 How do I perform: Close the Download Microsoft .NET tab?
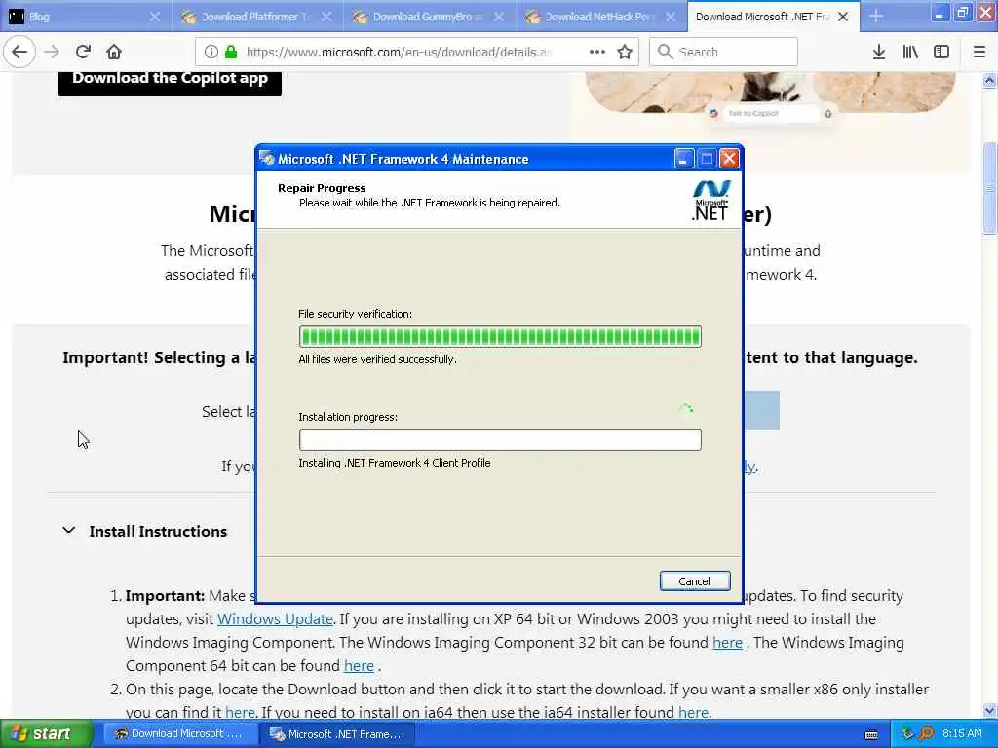[x=843, y=18]
